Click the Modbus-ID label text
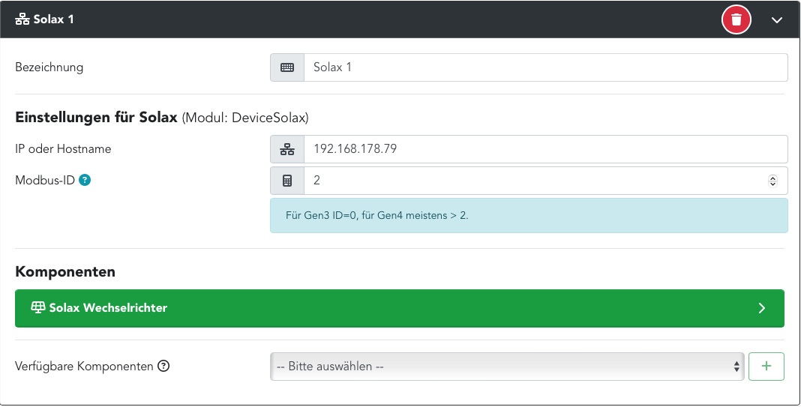The width and height of the screenshot is (801, 407). [x=45, y=181]
